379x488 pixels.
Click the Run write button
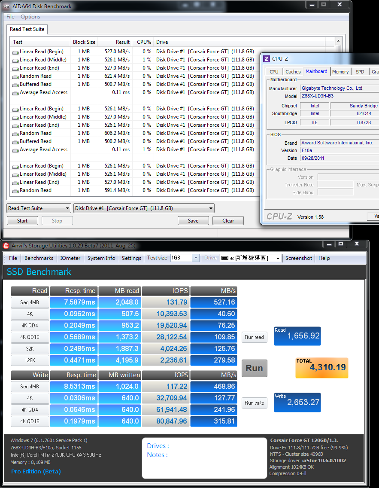click(255, 403)
